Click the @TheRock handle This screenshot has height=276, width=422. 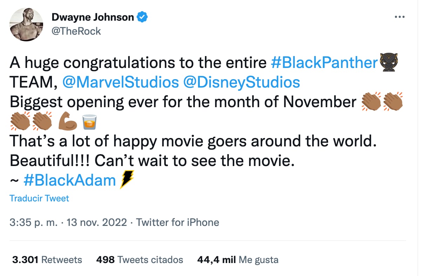click(76, 31)
